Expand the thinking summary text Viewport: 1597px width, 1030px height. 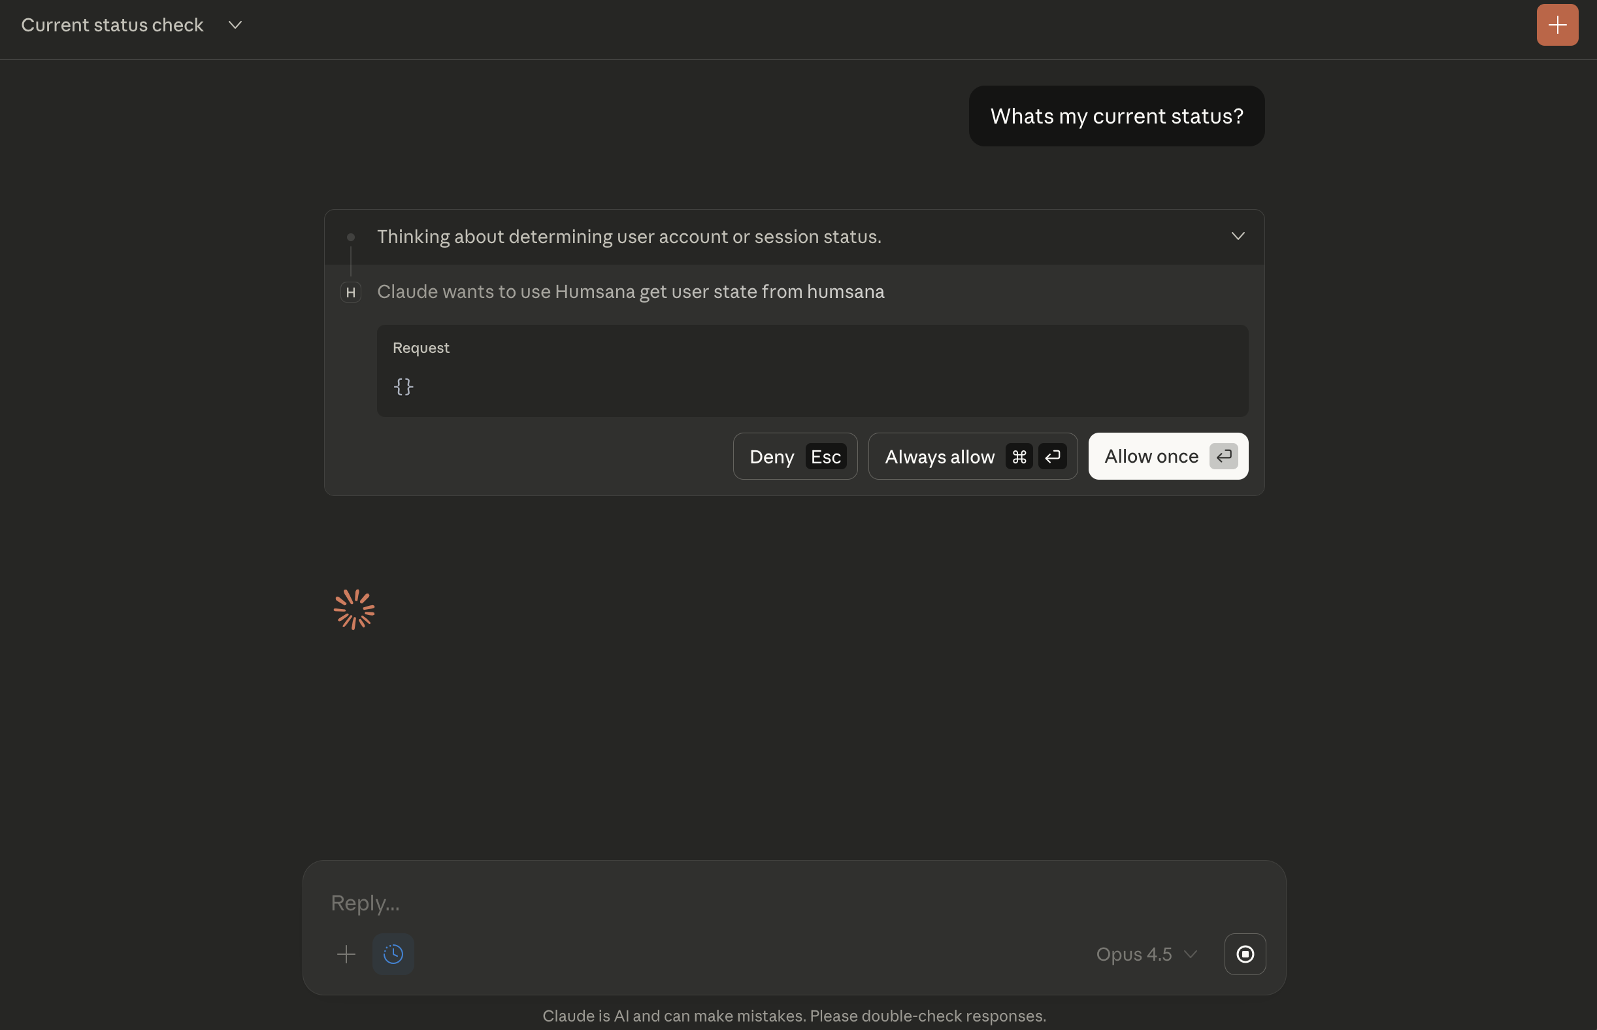(x=629, y=236)
